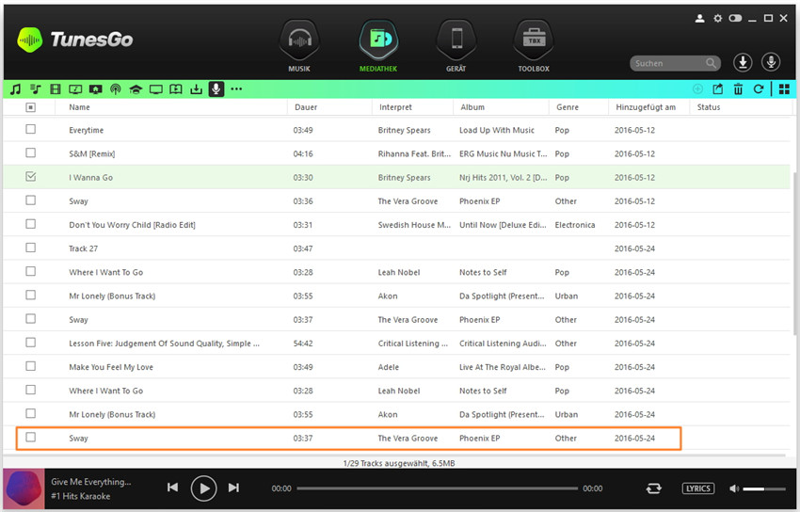
Task: Click the LYRICS button in player bar
Action: [x=697, y=488]
